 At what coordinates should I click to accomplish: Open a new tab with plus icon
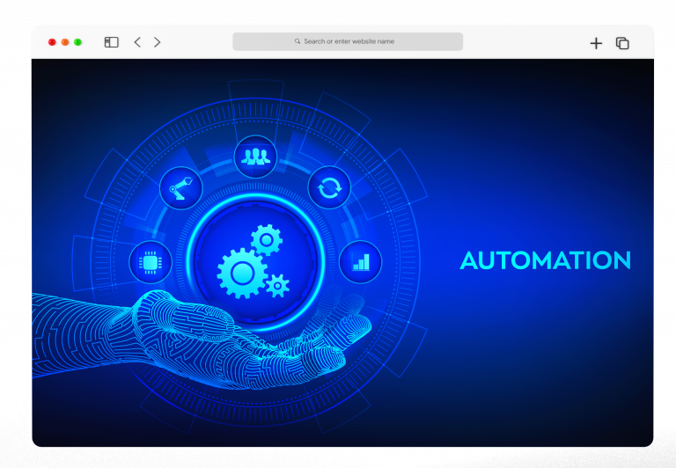pos(596,43)
